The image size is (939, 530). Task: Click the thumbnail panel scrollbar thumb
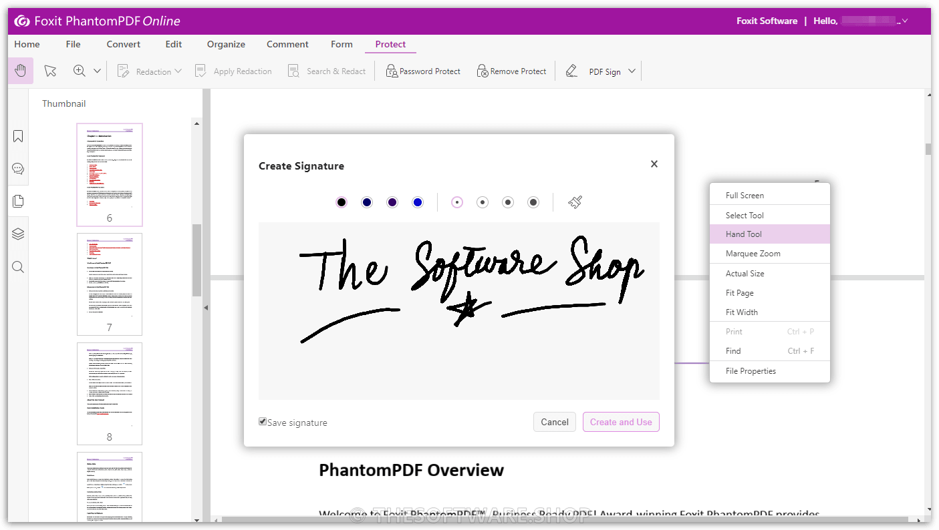pos(196,260)
